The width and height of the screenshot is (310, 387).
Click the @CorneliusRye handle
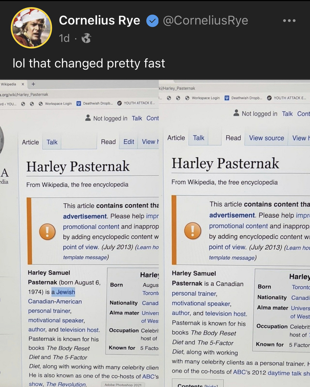[205, 21]
